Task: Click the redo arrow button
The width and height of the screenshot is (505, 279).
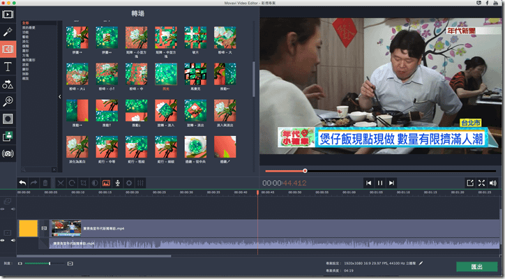Action: (x=33, y=183)
